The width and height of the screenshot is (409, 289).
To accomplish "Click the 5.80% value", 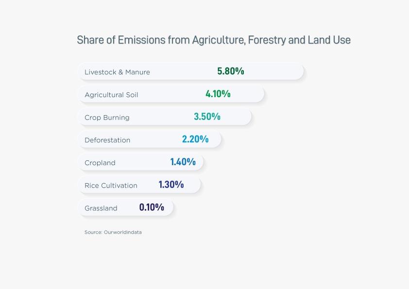I will (x=230, y=71).
